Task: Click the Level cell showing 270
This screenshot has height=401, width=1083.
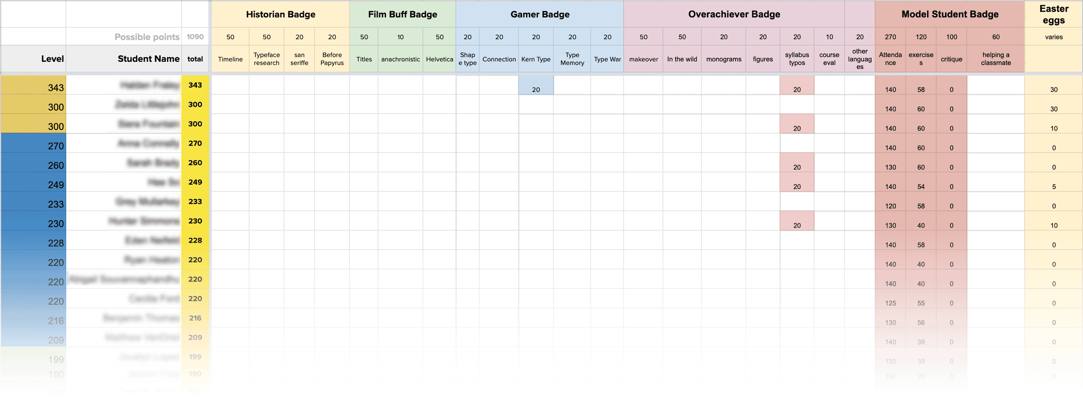Action: (33, 143)
